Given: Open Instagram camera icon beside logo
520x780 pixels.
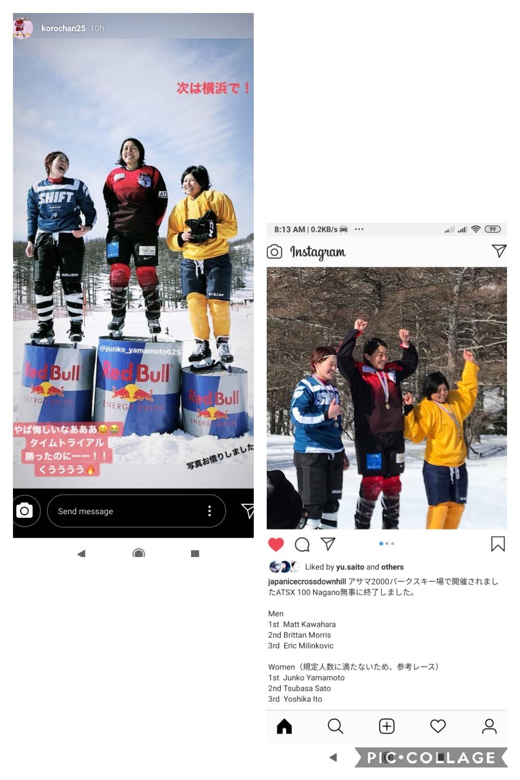Looking at the screenshot, I should tap(274, 251).
